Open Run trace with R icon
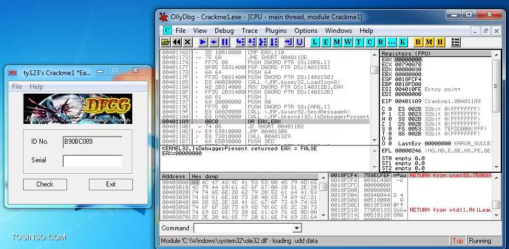 pos(381,42)
